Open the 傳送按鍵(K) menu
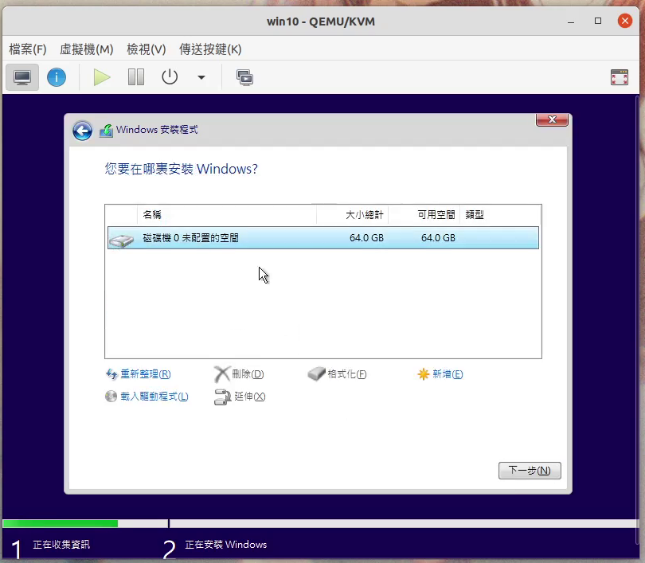645x563 pixels. coord(210,49)
